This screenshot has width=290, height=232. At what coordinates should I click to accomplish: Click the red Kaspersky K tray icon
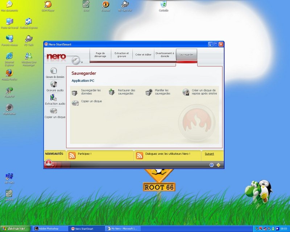tap(261, 229)
